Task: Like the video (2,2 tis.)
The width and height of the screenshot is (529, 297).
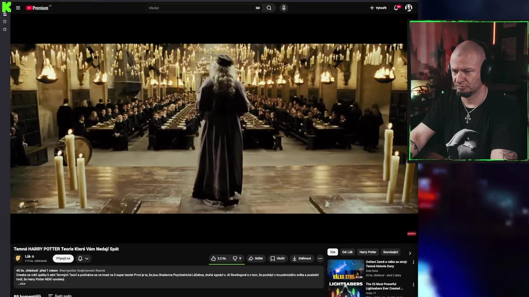Action: (x=219, y=259)
